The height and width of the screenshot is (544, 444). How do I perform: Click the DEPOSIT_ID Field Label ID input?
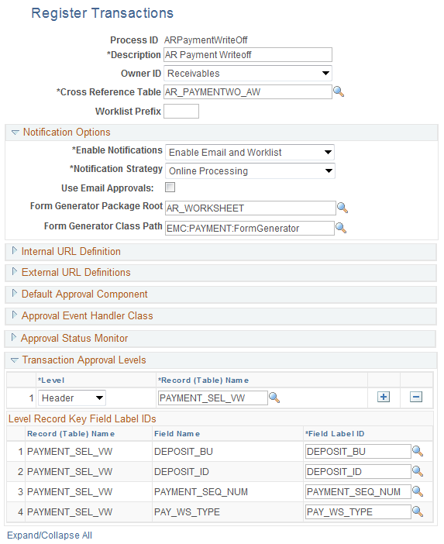[x=358, y=471]
